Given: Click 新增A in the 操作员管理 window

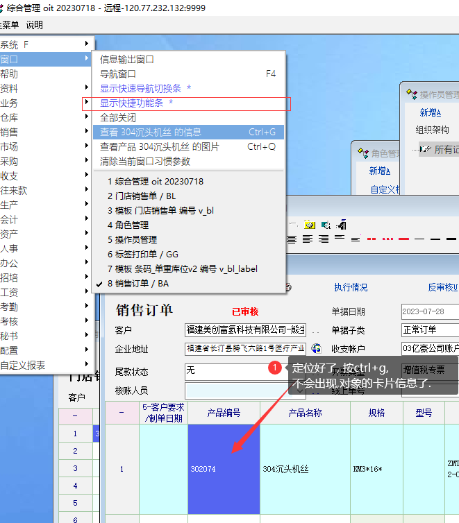Looking at the screenshot, I should (x=430, y=112).
